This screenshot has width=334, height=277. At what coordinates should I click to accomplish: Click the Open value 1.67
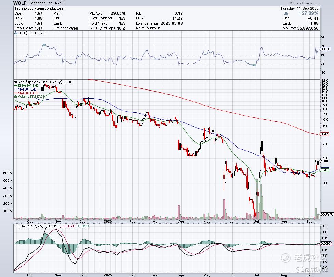click(x=39, y=13)
